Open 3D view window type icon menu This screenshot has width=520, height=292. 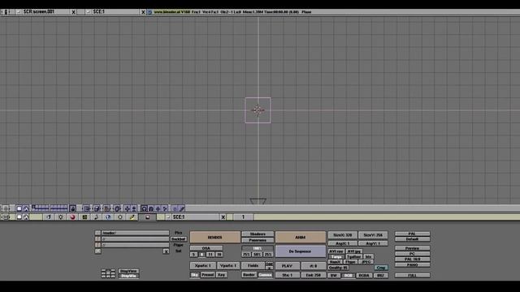click(6, 208)
